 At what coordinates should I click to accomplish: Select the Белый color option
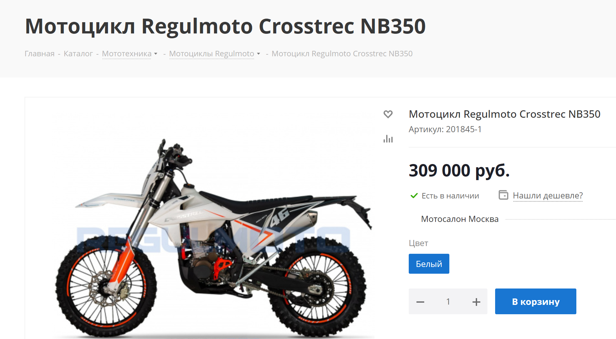pos(429,264)
